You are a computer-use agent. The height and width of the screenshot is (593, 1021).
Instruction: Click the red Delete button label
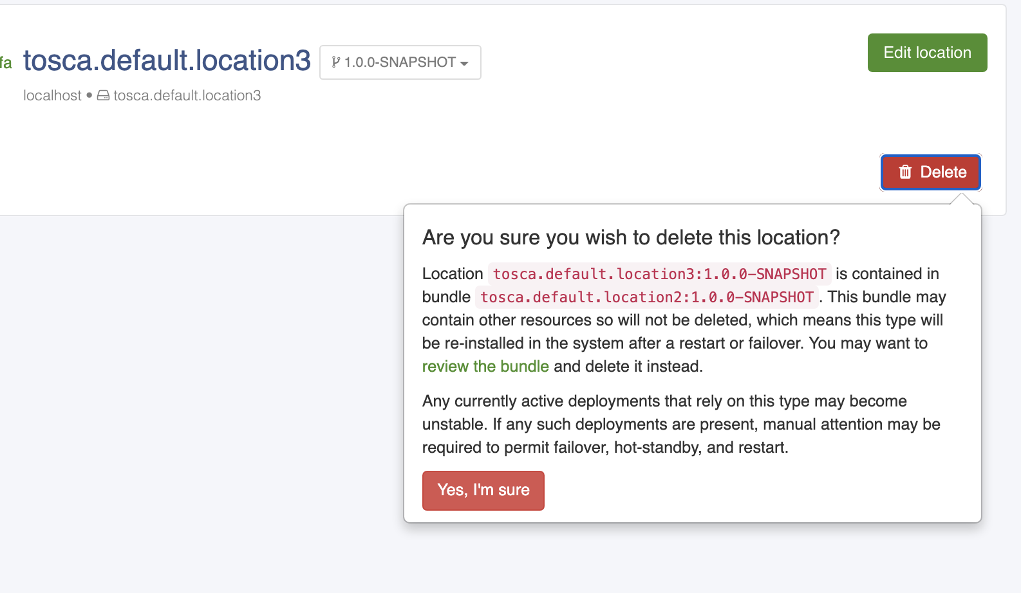click(943, 172)
